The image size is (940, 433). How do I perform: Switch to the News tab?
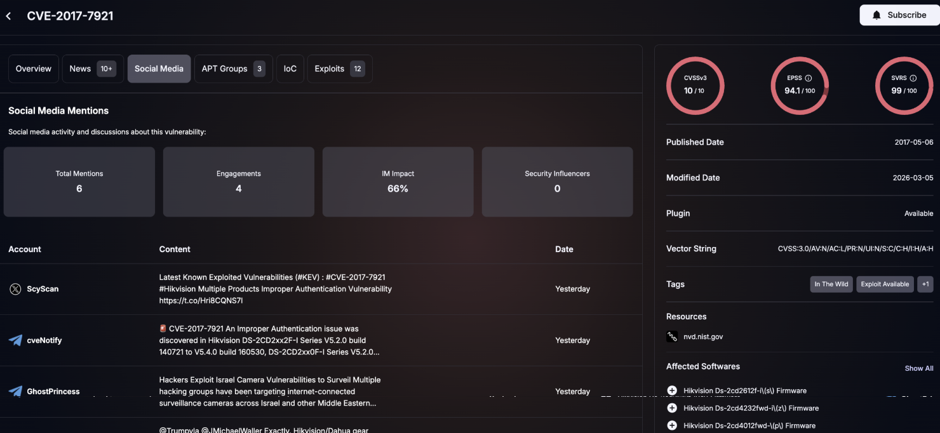click(93, 69)
